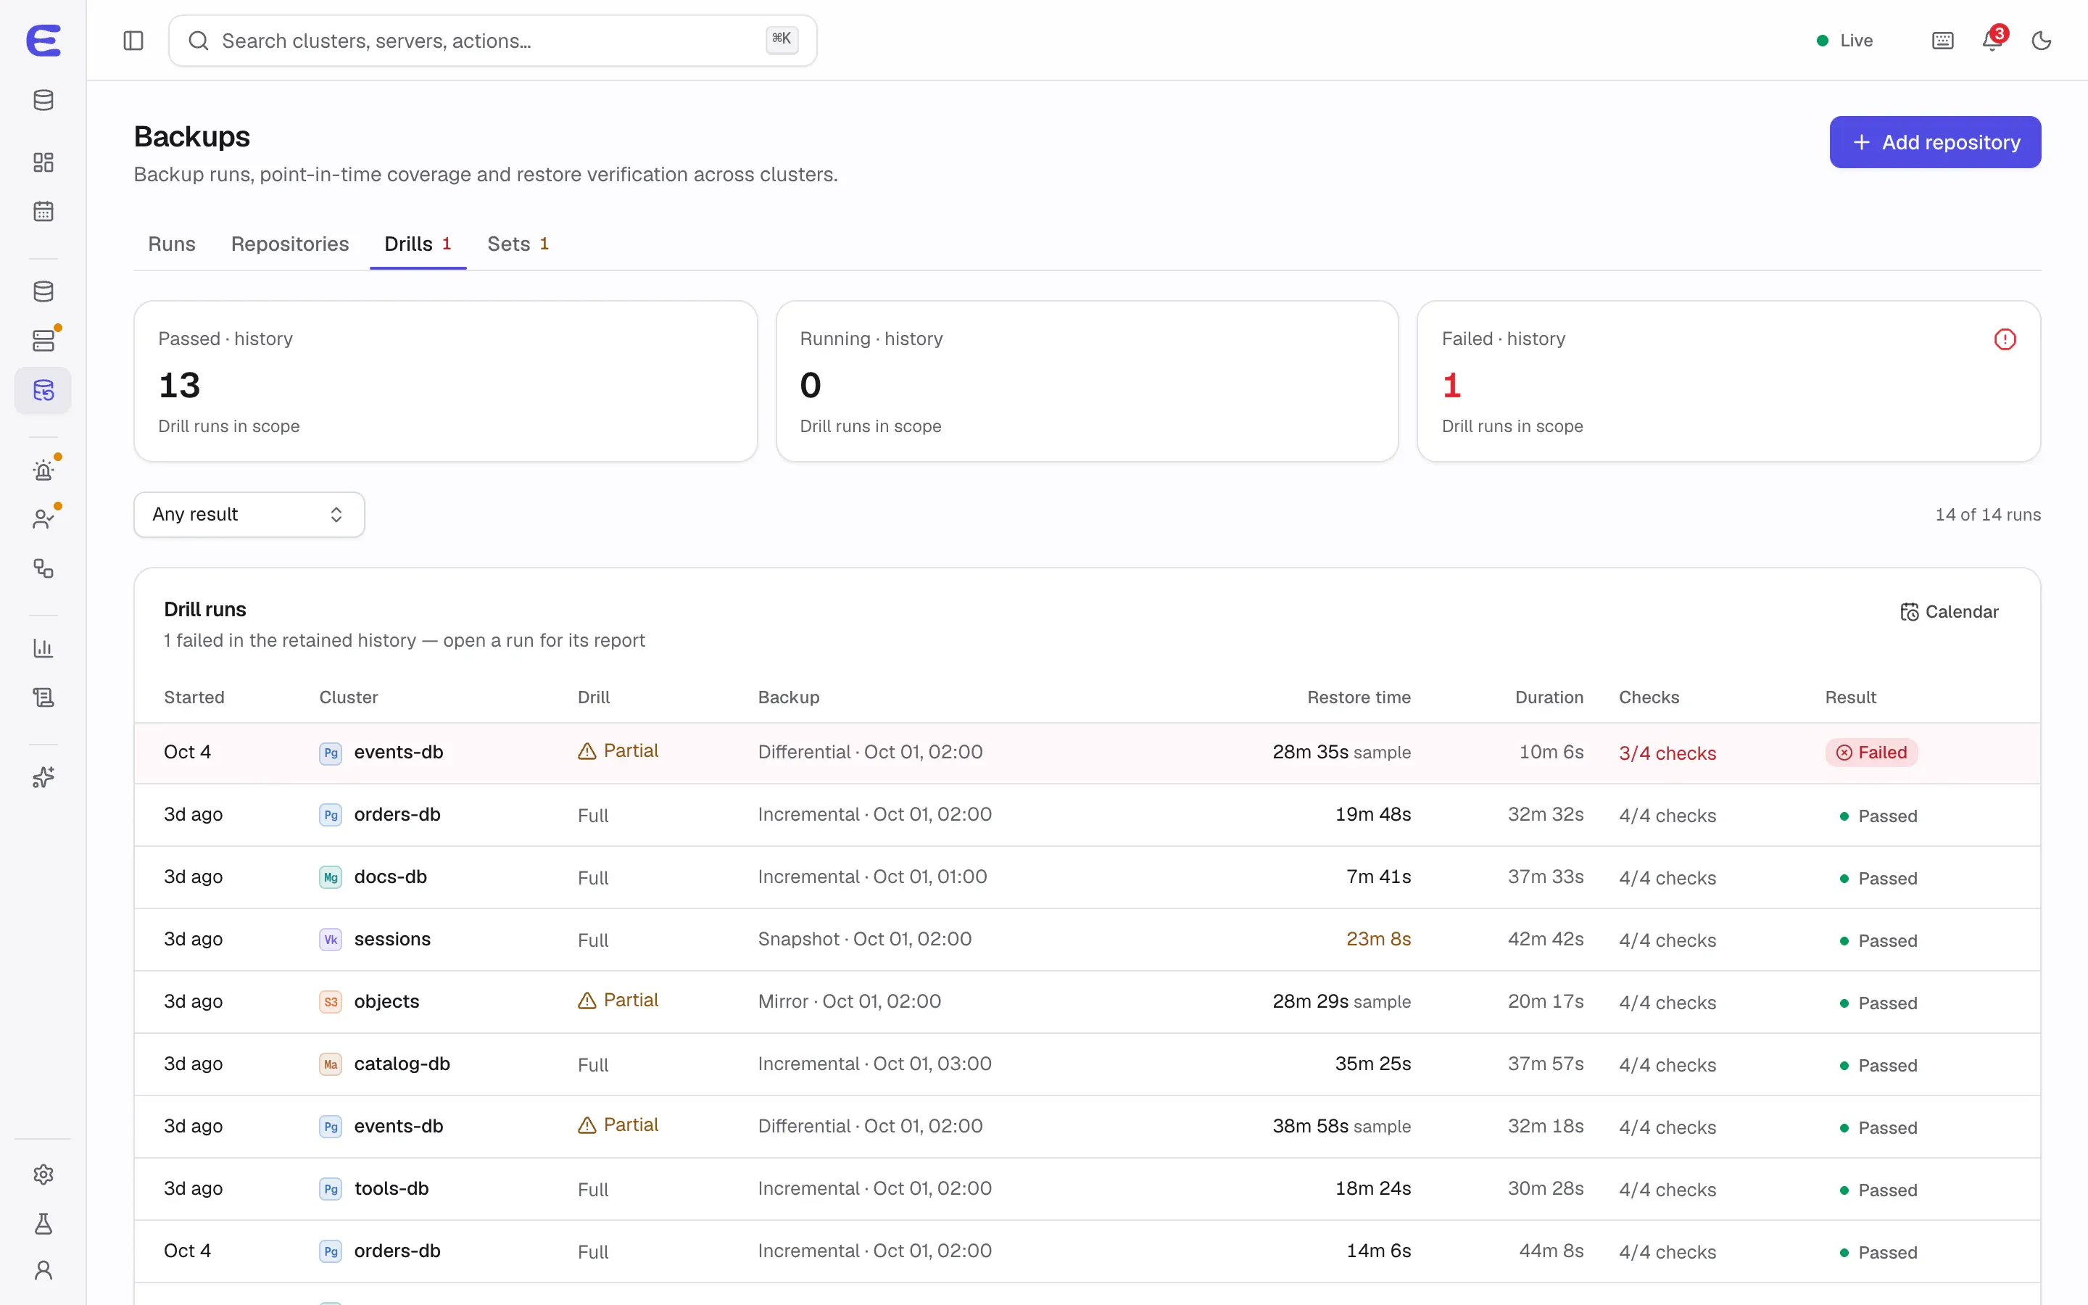Click the failed alert icon in Failed card
This screenshot has width=2088, height=1305.
coord(2005,339)
